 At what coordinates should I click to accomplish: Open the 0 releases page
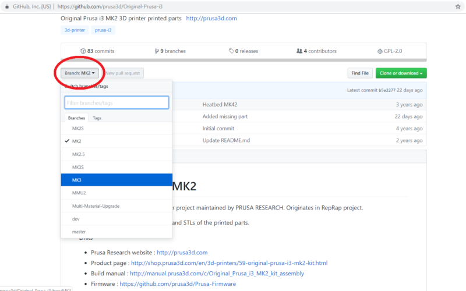[x=243, y=51]
